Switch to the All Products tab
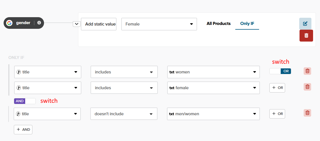 [x=218, y=24]
